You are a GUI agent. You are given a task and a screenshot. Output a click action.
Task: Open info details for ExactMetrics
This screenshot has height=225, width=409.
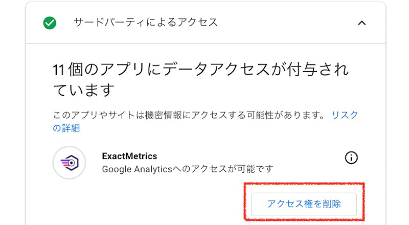(351, 157)
